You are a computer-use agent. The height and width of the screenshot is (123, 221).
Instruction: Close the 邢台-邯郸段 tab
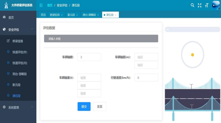click(98, 15)
